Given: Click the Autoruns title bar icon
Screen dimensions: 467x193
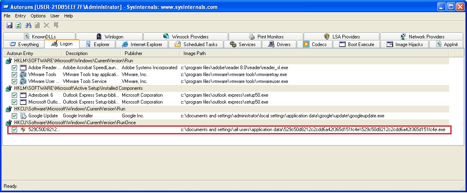Looking at the screenshot, I should (6, 7).
